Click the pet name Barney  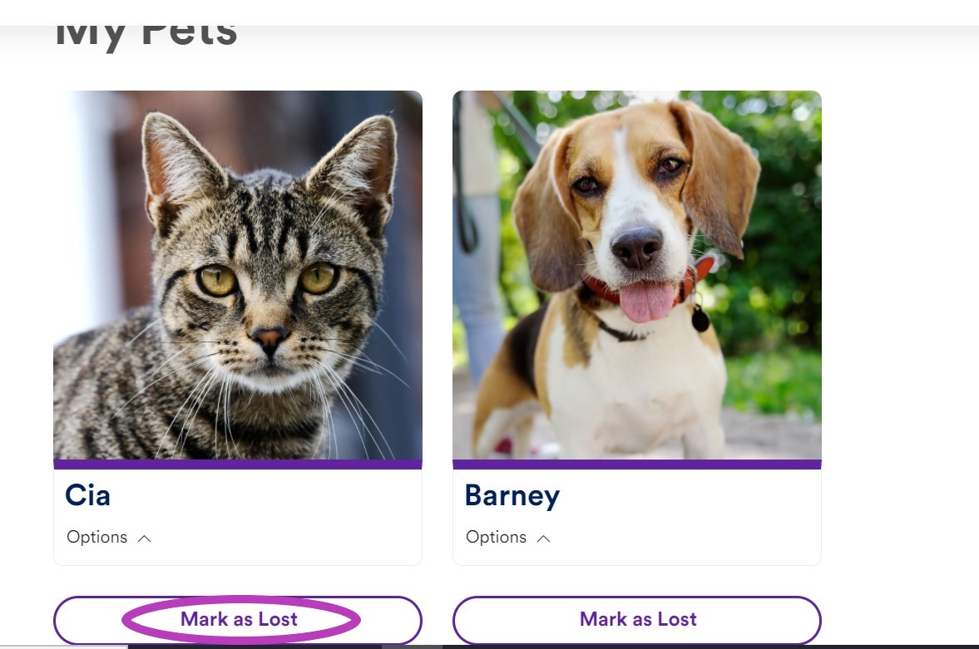512,497
